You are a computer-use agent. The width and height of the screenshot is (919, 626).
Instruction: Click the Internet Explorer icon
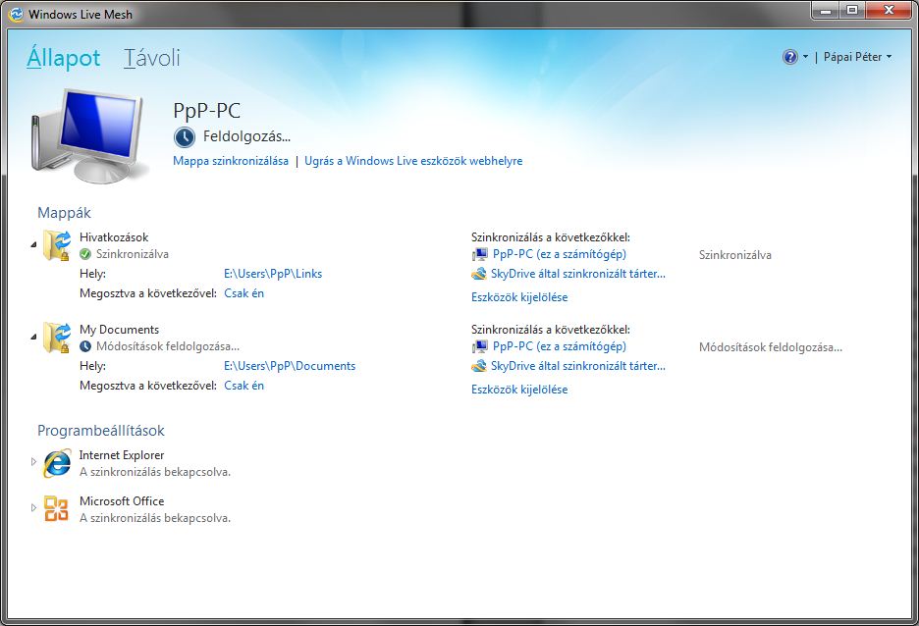[x=57, y=463]
